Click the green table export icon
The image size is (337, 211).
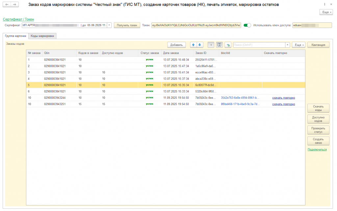228,45
